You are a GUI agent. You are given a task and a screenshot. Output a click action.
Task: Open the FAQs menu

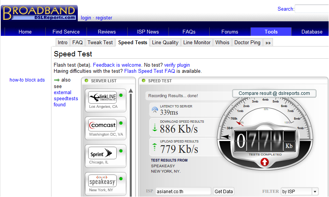click(189, 32)
